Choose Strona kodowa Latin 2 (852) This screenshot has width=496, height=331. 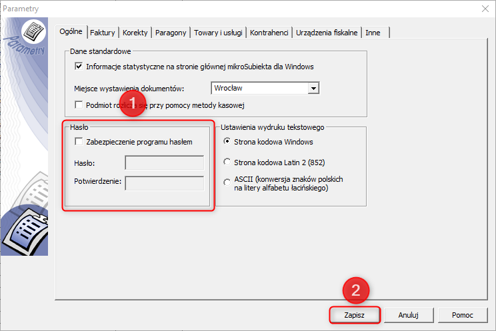227,162
